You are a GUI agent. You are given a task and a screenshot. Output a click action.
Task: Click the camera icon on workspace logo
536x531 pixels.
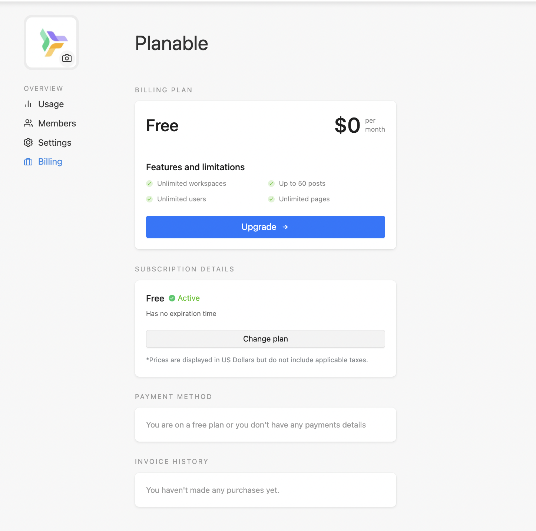coord(67,58)
